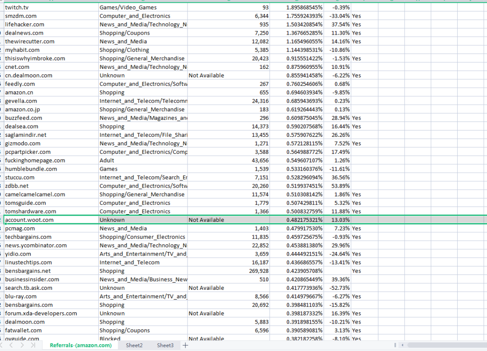Click the cn.dealmoon.com cell
The width and height of the screenshot is (487, 351).
tap(51, 75)
